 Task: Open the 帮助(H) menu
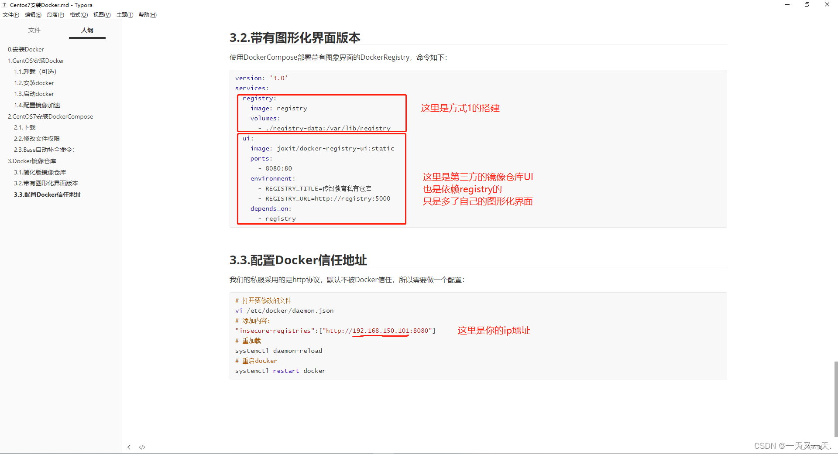click(x=148, y=14)
